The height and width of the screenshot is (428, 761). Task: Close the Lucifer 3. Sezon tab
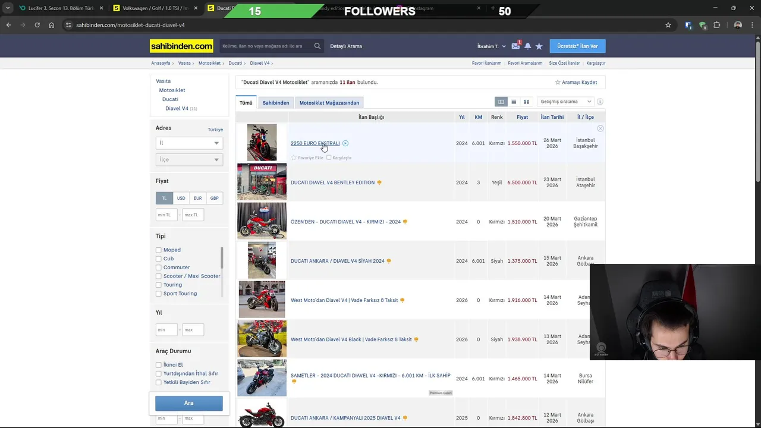(x=102, y=8)
